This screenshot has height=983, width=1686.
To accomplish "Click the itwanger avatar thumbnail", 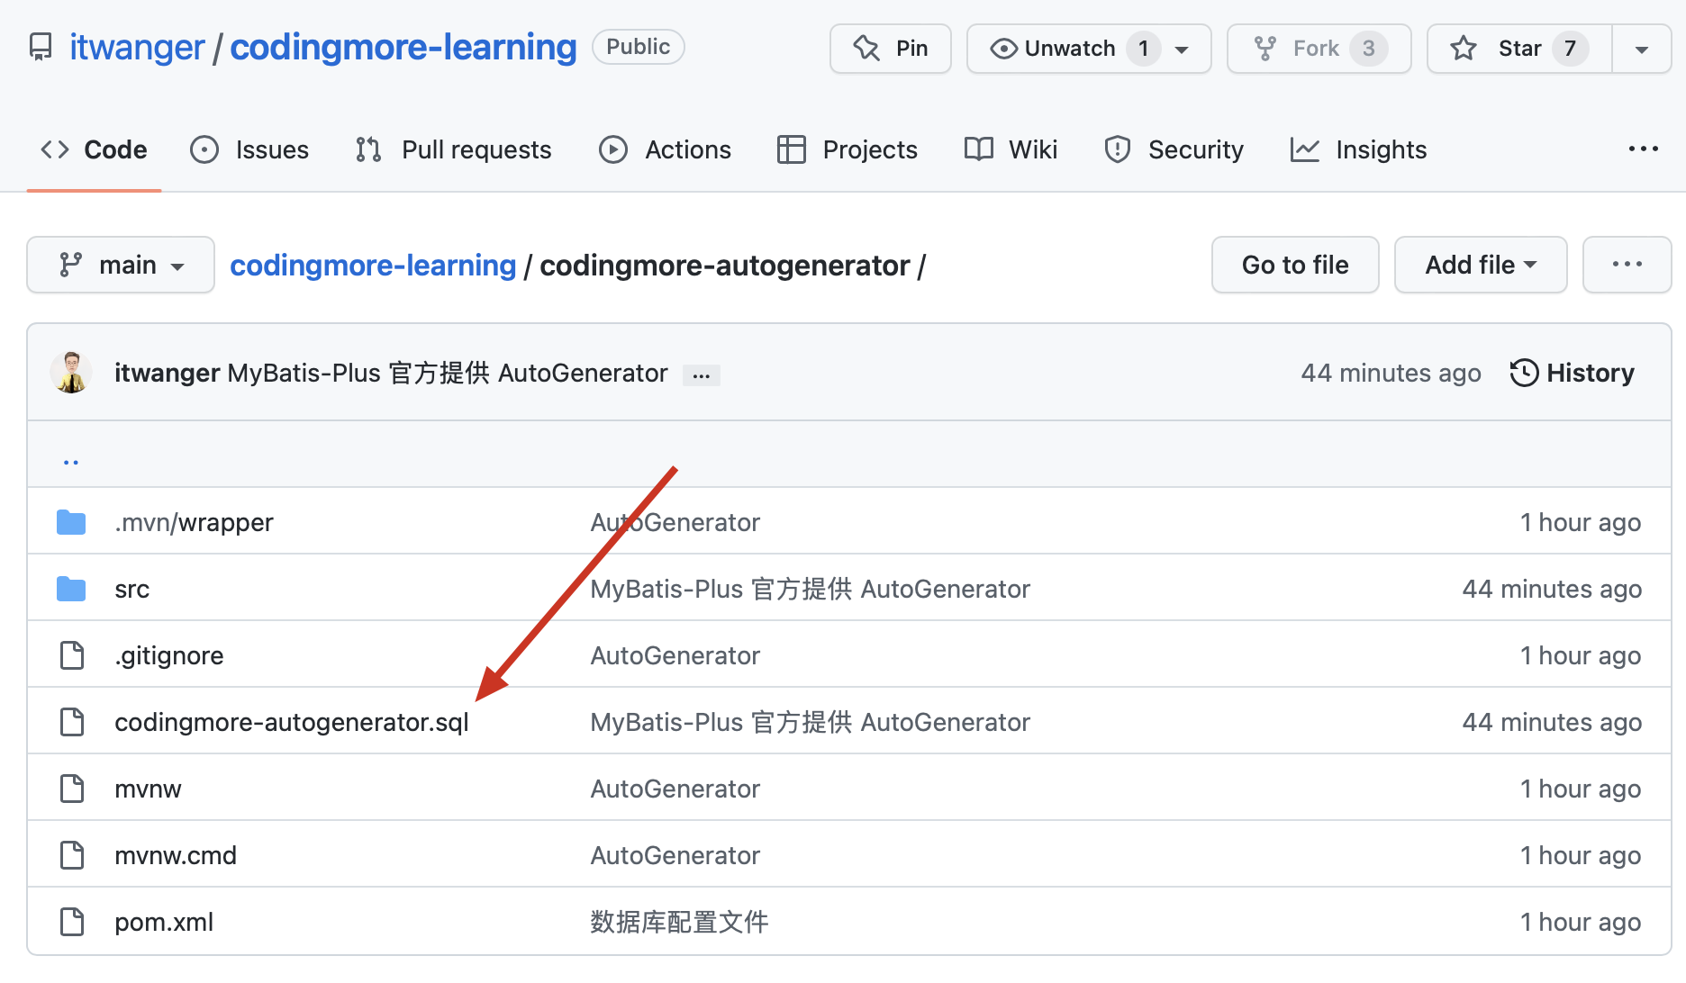I will tap(71, 373).
